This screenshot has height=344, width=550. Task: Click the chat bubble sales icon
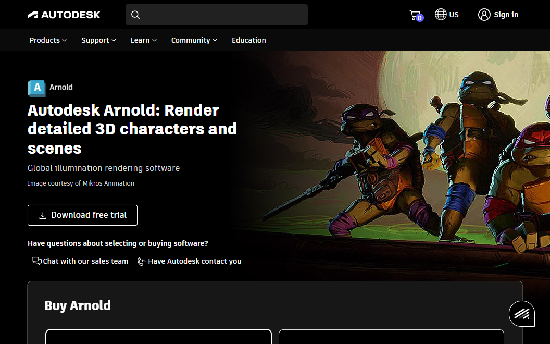36,261
